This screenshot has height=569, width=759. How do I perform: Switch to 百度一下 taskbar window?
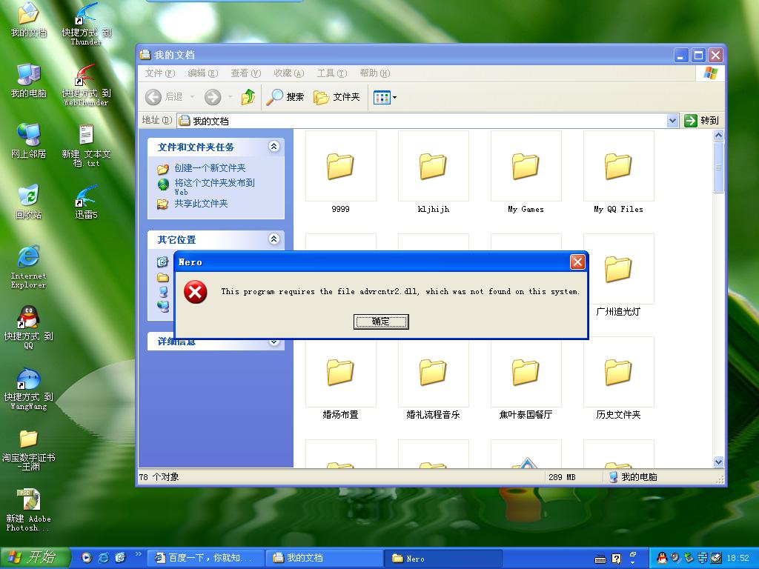[x=205, y=558]
